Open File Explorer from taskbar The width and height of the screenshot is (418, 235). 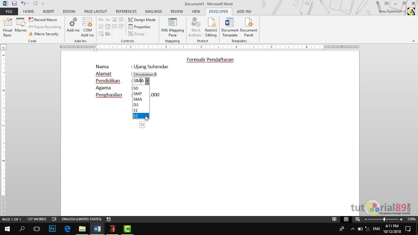coord(82,228)
